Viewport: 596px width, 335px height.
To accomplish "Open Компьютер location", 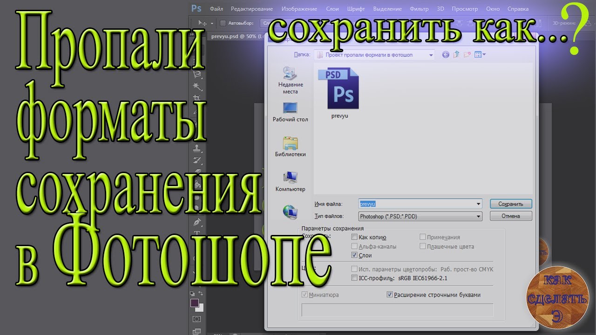I will (x=291, y=181).
